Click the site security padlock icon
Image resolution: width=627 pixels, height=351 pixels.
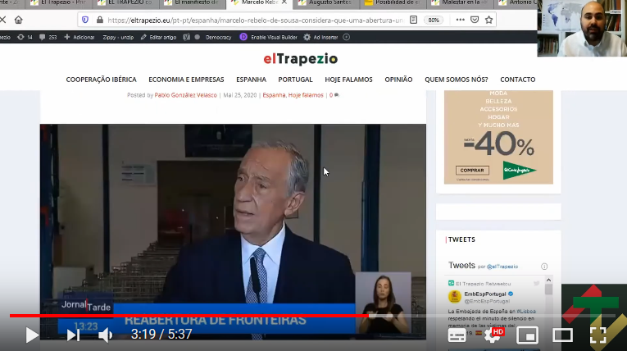99,20
